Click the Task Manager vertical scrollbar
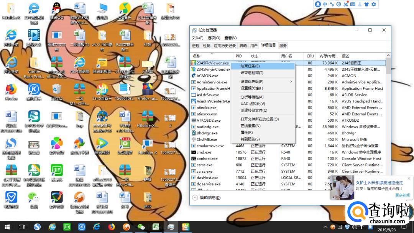Image resolution: width=414 pixels, height=233 pixels. (388, 66)
